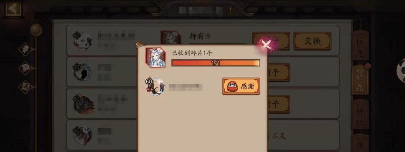405x152 pixels.
Task: Select the clover diamond icon on sidebar
Action: point(26,49)
